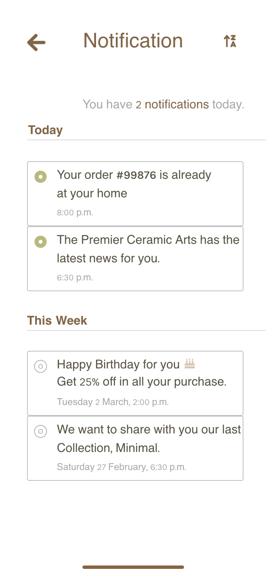Viewport: 266px width, 577px height.
Task: Tap the Z-A sort order icon
Action: (230, 41)
